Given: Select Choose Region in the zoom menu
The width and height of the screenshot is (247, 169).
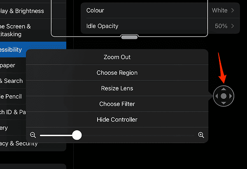Looking at the screenshot, I should point(117,73).
